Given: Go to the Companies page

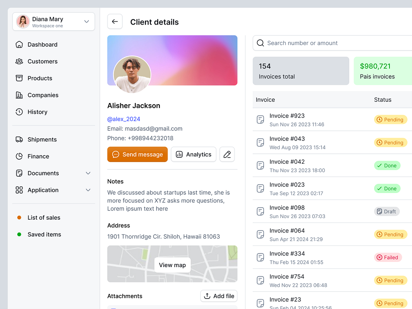Looking at the screenshot, I should (x=43, y=95).
